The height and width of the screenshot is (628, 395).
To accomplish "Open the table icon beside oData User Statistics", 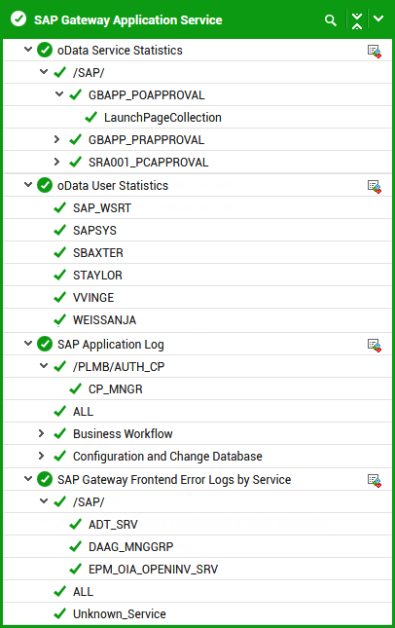I will (x=375, y=187).
